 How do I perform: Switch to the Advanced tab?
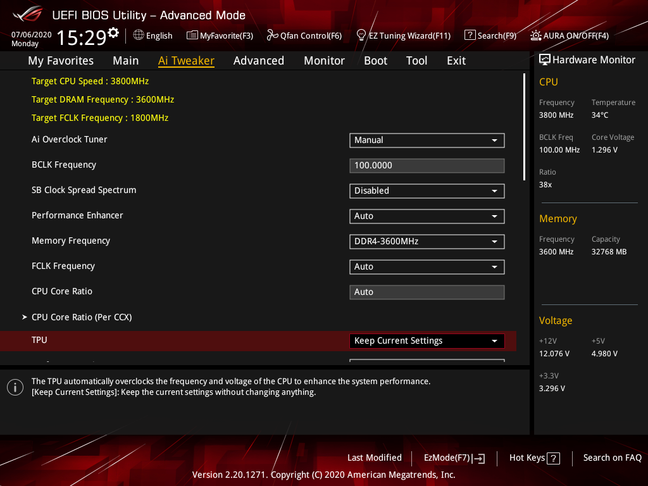pos(259,61)
